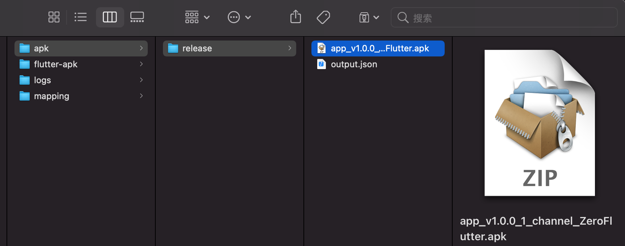The image size is (625, 246).
Task: Expand the mapping folder chevron
Action: (141, 96)
